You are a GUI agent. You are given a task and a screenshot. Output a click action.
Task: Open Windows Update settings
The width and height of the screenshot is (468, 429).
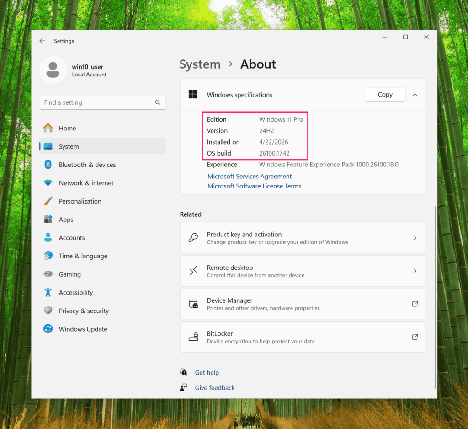(102, 329)
